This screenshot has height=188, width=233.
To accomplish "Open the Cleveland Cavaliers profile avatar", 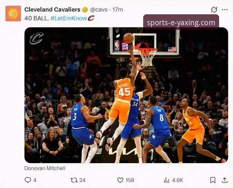I will [x=13, y=13].
